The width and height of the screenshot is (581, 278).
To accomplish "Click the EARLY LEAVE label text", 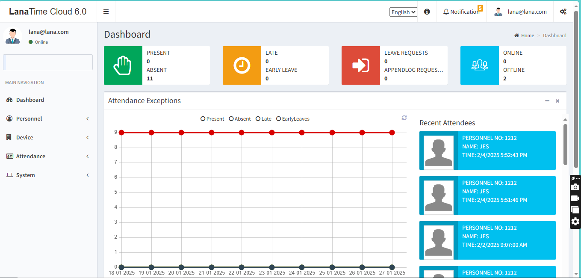I will (281, 70).
